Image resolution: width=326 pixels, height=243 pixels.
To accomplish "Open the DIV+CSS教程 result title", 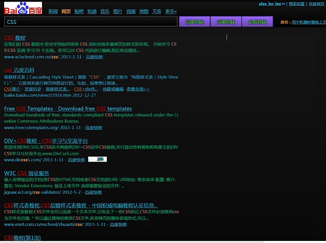I will pyautogui.click(x=46, y=141).
